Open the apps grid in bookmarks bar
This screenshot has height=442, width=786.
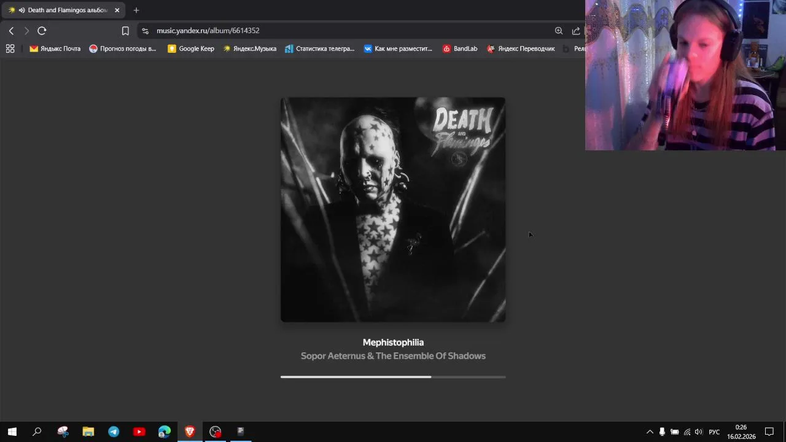coord(10,48)
